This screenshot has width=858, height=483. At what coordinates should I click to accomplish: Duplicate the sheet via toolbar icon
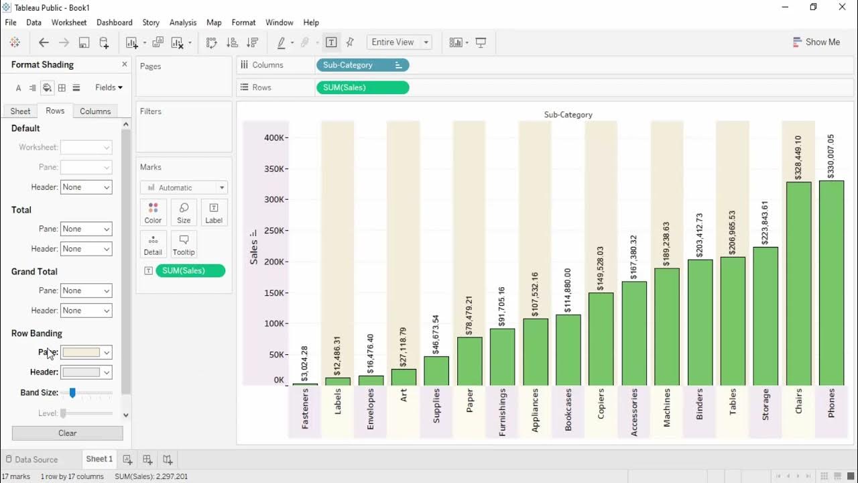pyautogui.click(x=158, y=42)
